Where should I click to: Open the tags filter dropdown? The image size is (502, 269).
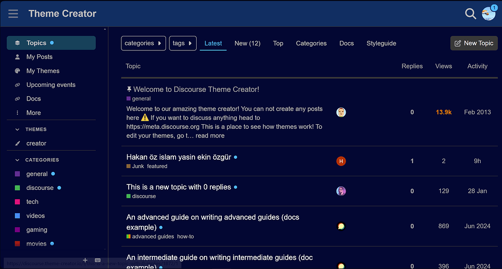183,43
